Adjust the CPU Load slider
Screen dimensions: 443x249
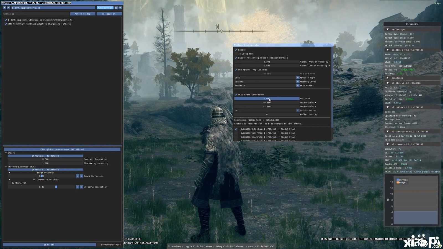click(267, 98)
